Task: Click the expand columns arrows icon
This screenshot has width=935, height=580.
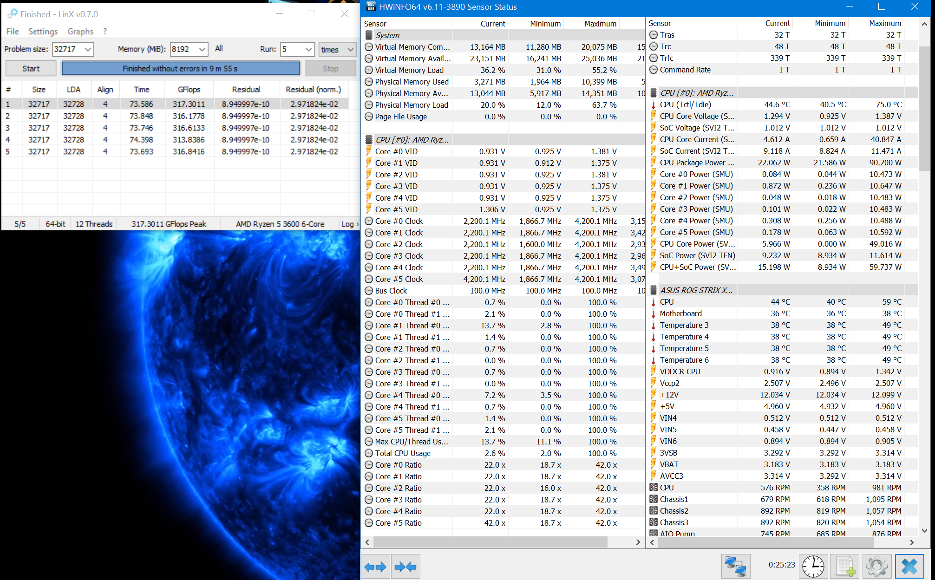Action: coord(375,567)
